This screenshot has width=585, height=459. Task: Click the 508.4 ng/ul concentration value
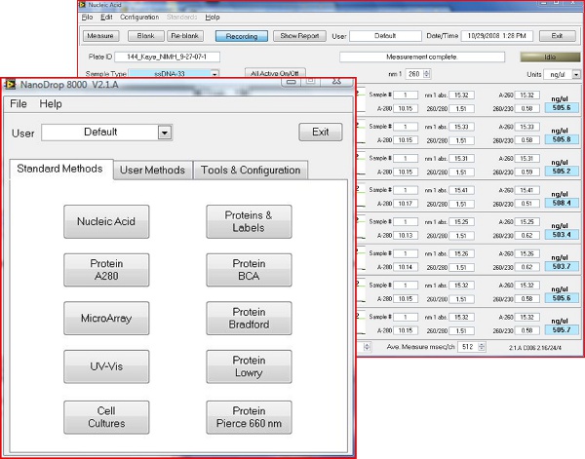click(x=562, y=203)
